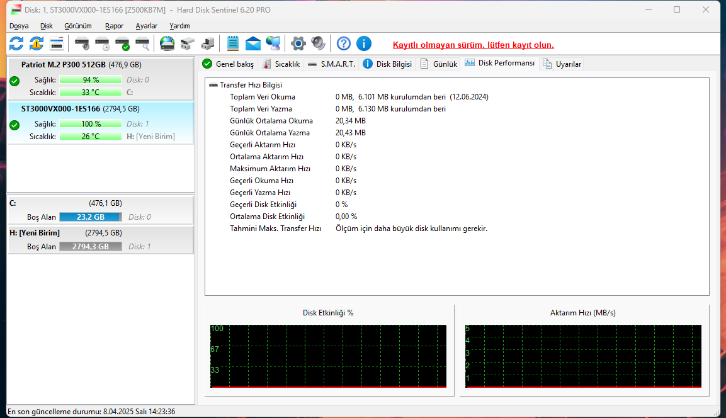Open the Yardım menu
This screenshot has width=726, height=418.
(179, 26)
